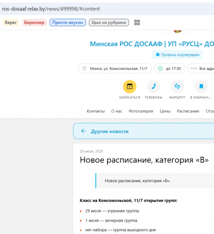Image resolution: width=214 pixels, height=234 pixels.
Task: Click the quoted summary «Новое расписание, категория «В».»
Action: click(138, 181)
